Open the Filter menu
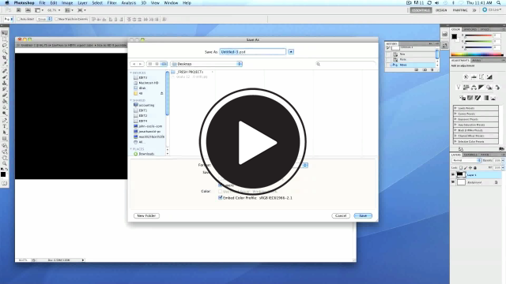This screenshot has width=506, height=284. 111,3
